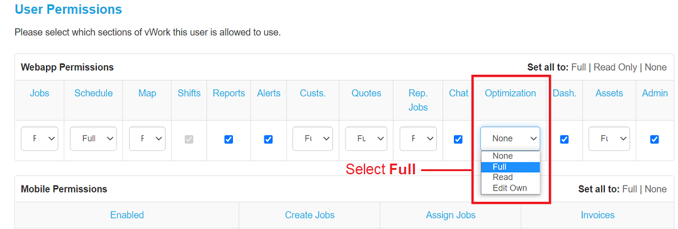Set all Webapp Permissions to Read Only

615,67
